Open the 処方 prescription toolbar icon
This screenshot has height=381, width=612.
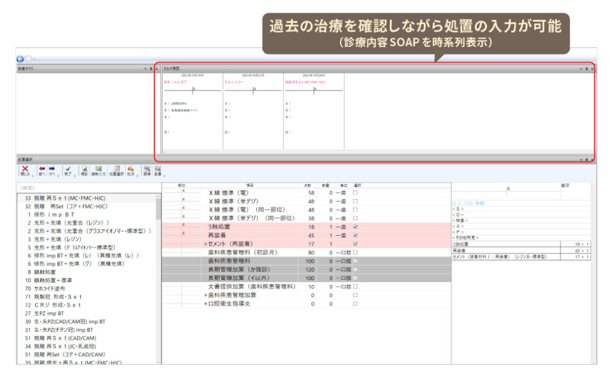pos(131,170)
